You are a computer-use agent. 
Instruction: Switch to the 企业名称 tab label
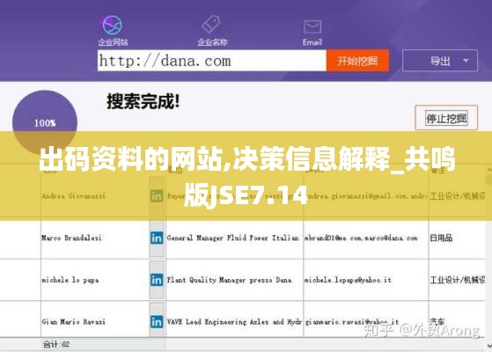click(212, 42)
